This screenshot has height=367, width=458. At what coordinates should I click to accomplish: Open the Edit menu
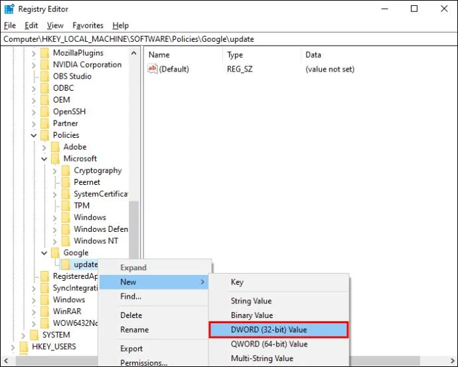(x=31, y=26)
